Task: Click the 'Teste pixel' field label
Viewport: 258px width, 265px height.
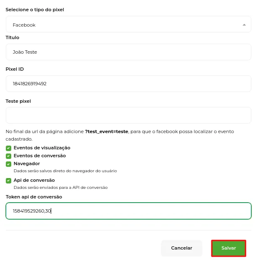Action: 18,101
